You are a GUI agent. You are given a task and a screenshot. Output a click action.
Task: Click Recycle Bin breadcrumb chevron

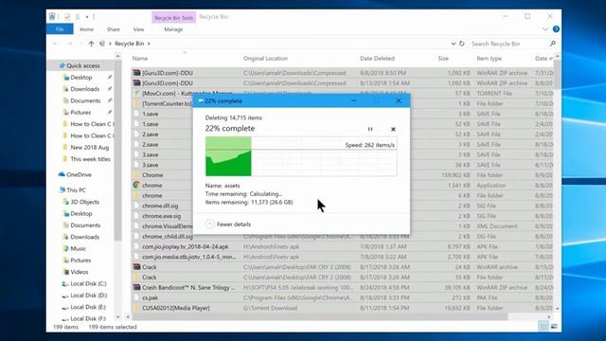149,44
